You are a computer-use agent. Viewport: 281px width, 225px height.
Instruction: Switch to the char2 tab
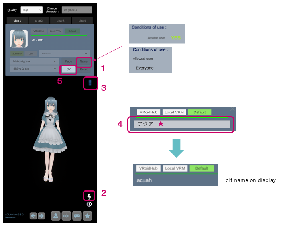click(x=39, y=21)
